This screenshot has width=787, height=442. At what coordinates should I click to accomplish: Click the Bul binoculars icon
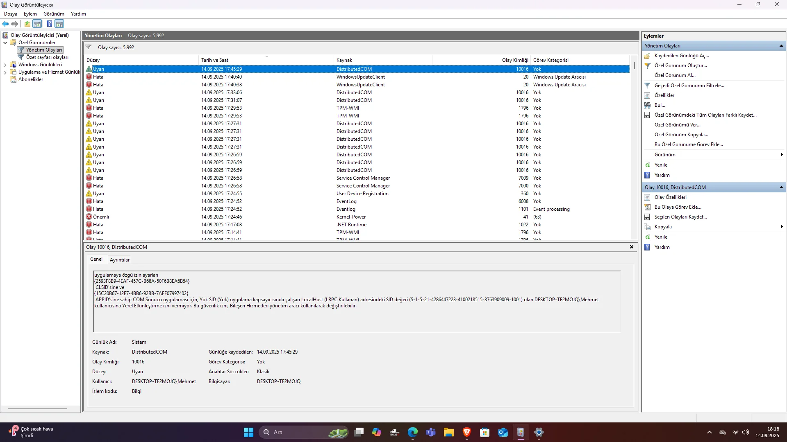coord(647,105)
